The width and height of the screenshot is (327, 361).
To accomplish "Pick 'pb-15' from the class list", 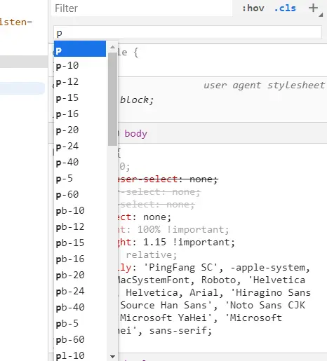I will (x=80, y=243).
